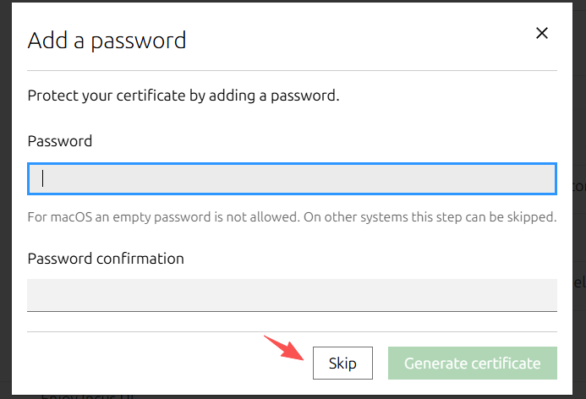Click the Password field label
The width and height of the screenshot is (586, 399).
pos(60,141)
